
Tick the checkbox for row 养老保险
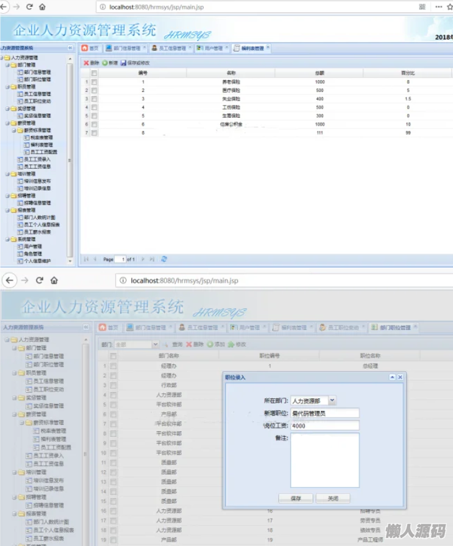pos(94,82)
